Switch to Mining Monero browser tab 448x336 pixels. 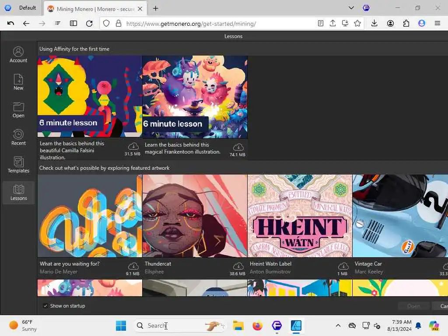pyautogui.click(x=95, y=9)
